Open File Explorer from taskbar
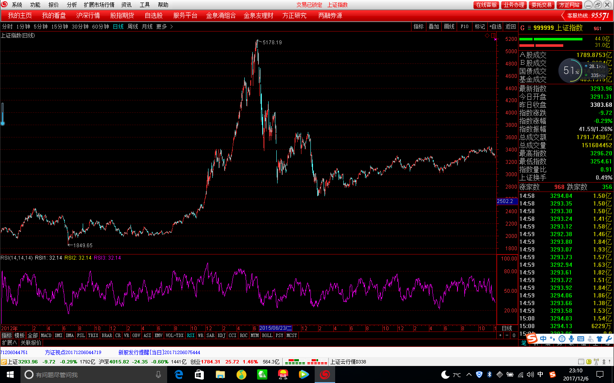The width and height of the screenshot is (614, 383). tap(220, 374)
